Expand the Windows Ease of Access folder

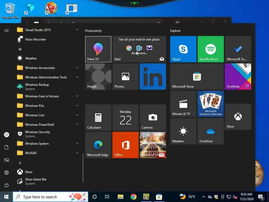48,96
